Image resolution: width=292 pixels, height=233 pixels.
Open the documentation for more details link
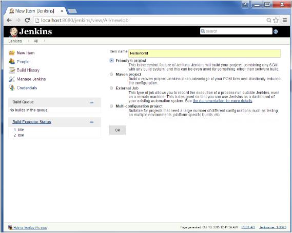pyautogui.click(x=222, y=101)
